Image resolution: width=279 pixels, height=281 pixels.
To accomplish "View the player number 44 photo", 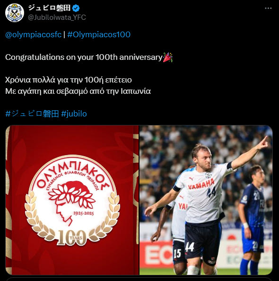I will coord(206,200).
